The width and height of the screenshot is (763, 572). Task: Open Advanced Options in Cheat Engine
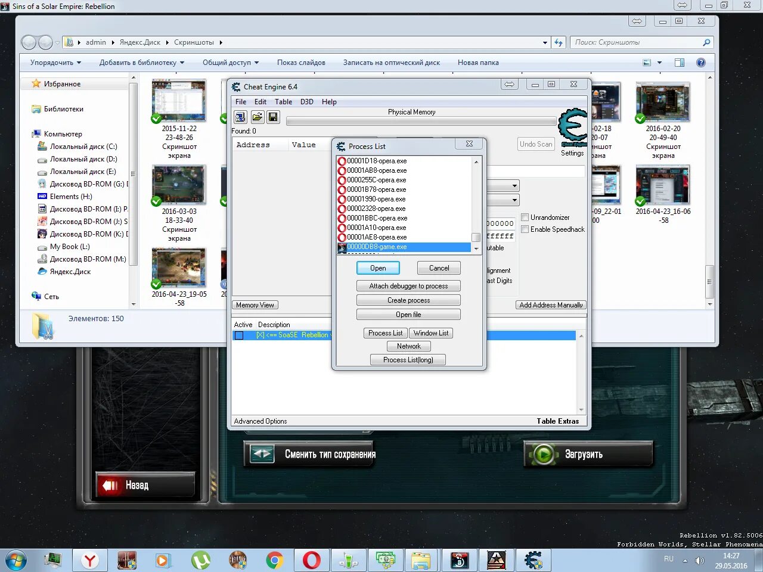coord(260,421)
